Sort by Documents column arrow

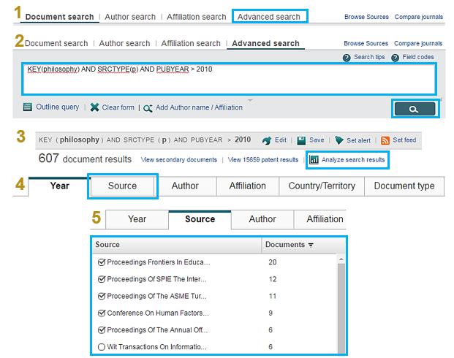coord(310,245)
